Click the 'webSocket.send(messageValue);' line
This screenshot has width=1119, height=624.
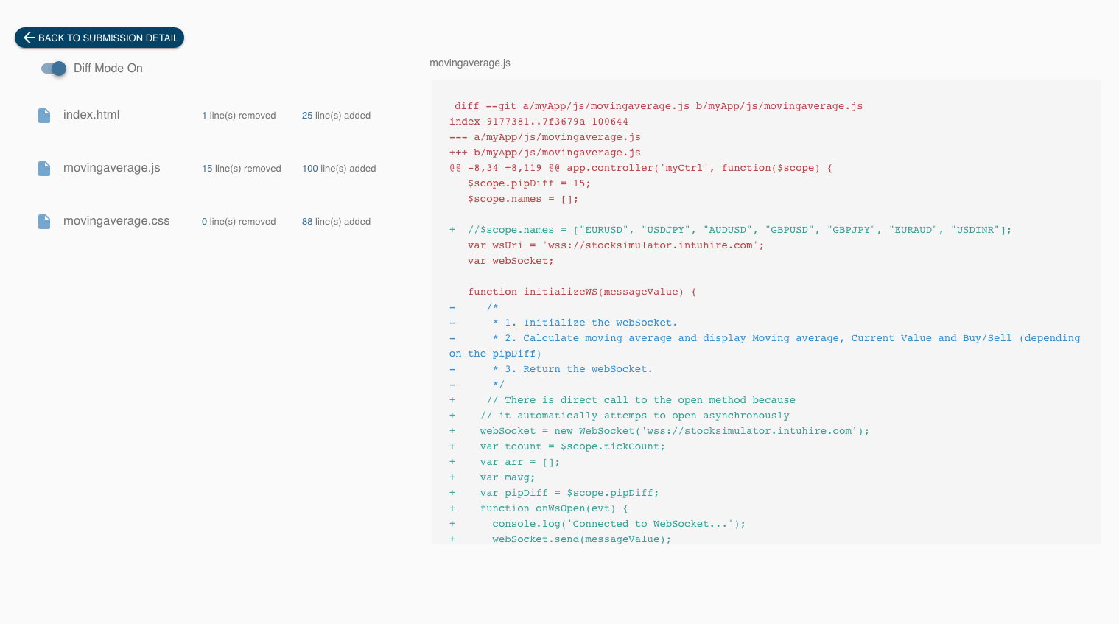coord(561,539)
